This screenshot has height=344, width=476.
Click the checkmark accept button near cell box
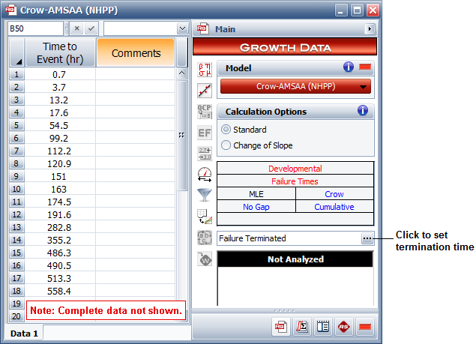click(91, 28)
